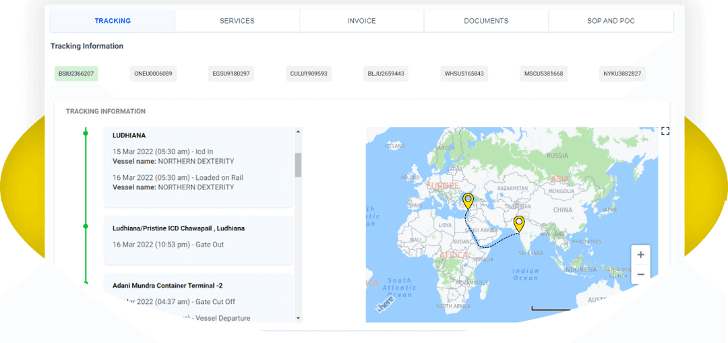Click the Ludhiana timeline marker dot
This screenshot has width=728, height=343.
86,133
